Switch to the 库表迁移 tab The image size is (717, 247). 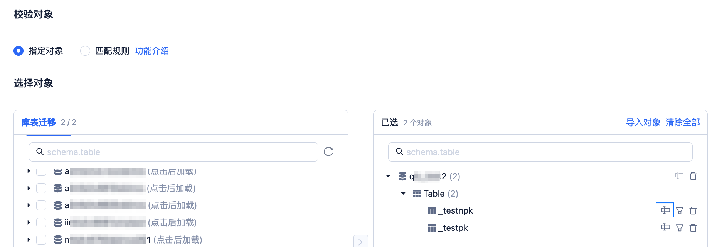[x=39, y=122]
